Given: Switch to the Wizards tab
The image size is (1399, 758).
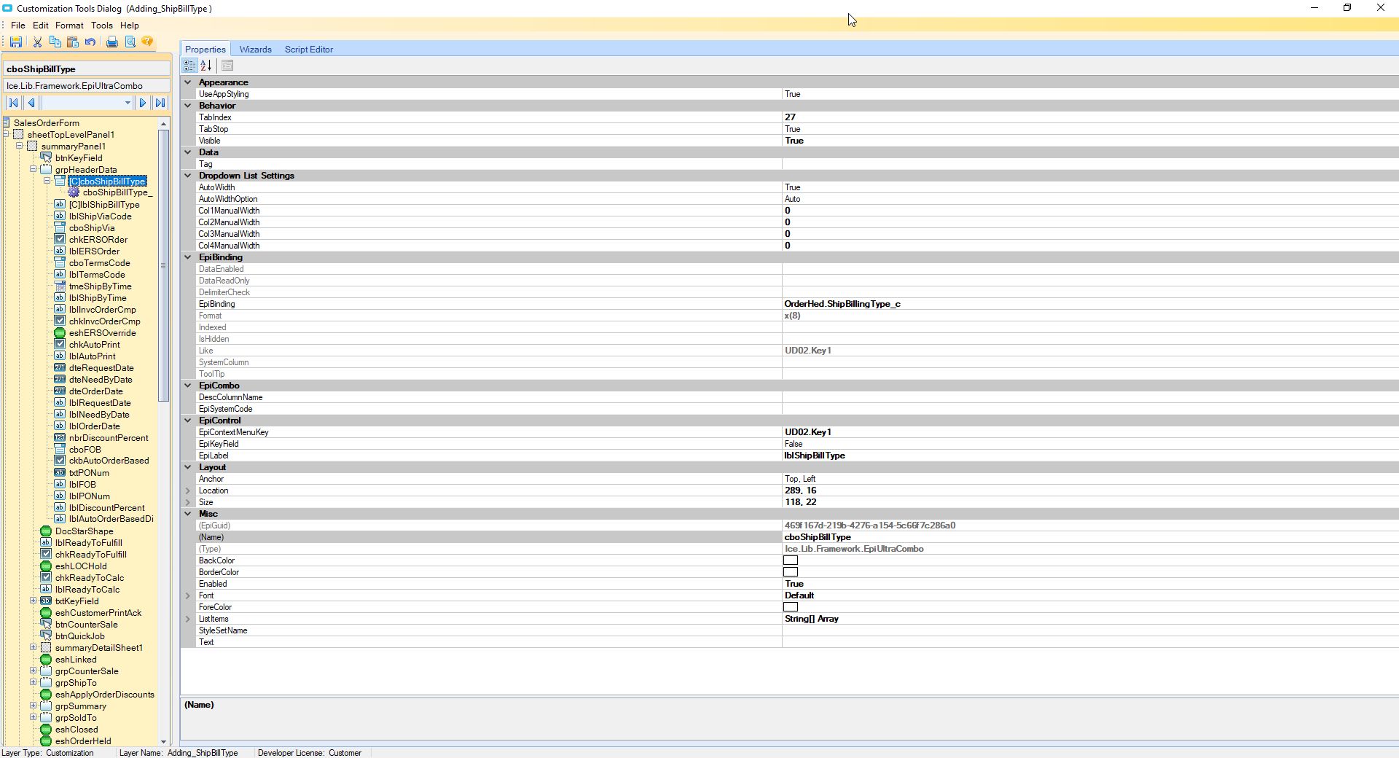Looking at the screenshot, I should (254, 49).
